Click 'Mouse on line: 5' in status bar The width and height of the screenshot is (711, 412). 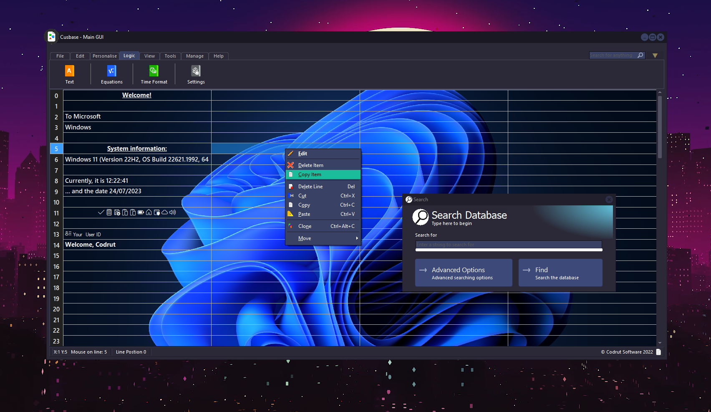pyautogui.click(x=89, y=352)
